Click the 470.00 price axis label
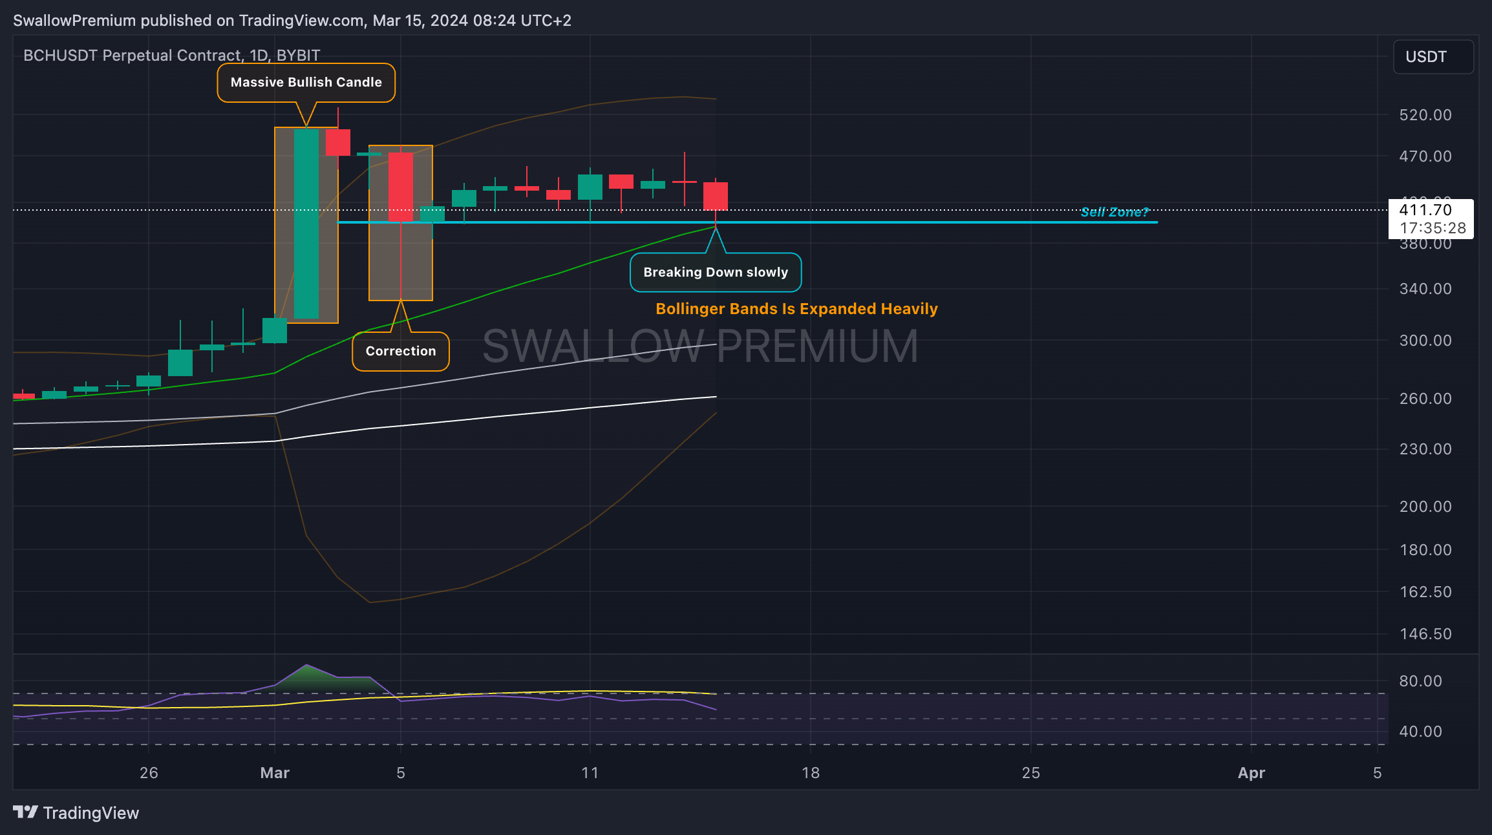The height and width of the screenshot is (835, 1492). pyautogui.click(x=1425, y=156)
